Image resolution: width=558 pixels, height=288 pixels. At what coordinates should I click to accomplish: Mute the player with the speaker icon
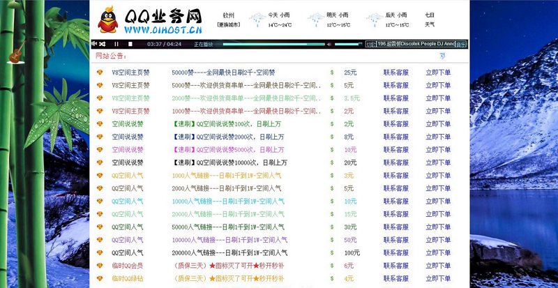coord(329,44)
